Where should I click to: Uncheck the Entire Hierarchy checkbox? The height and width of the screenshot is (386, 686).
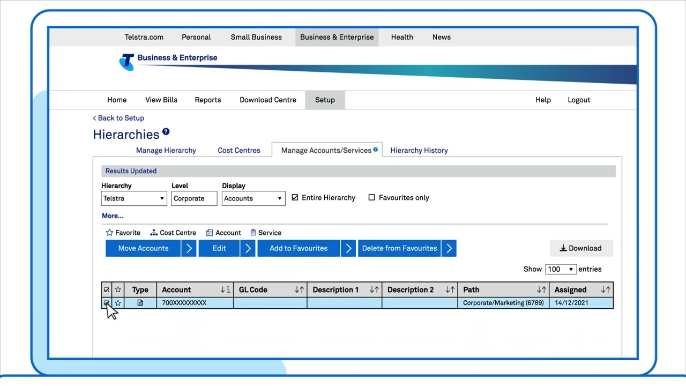(x=295, y=198)
